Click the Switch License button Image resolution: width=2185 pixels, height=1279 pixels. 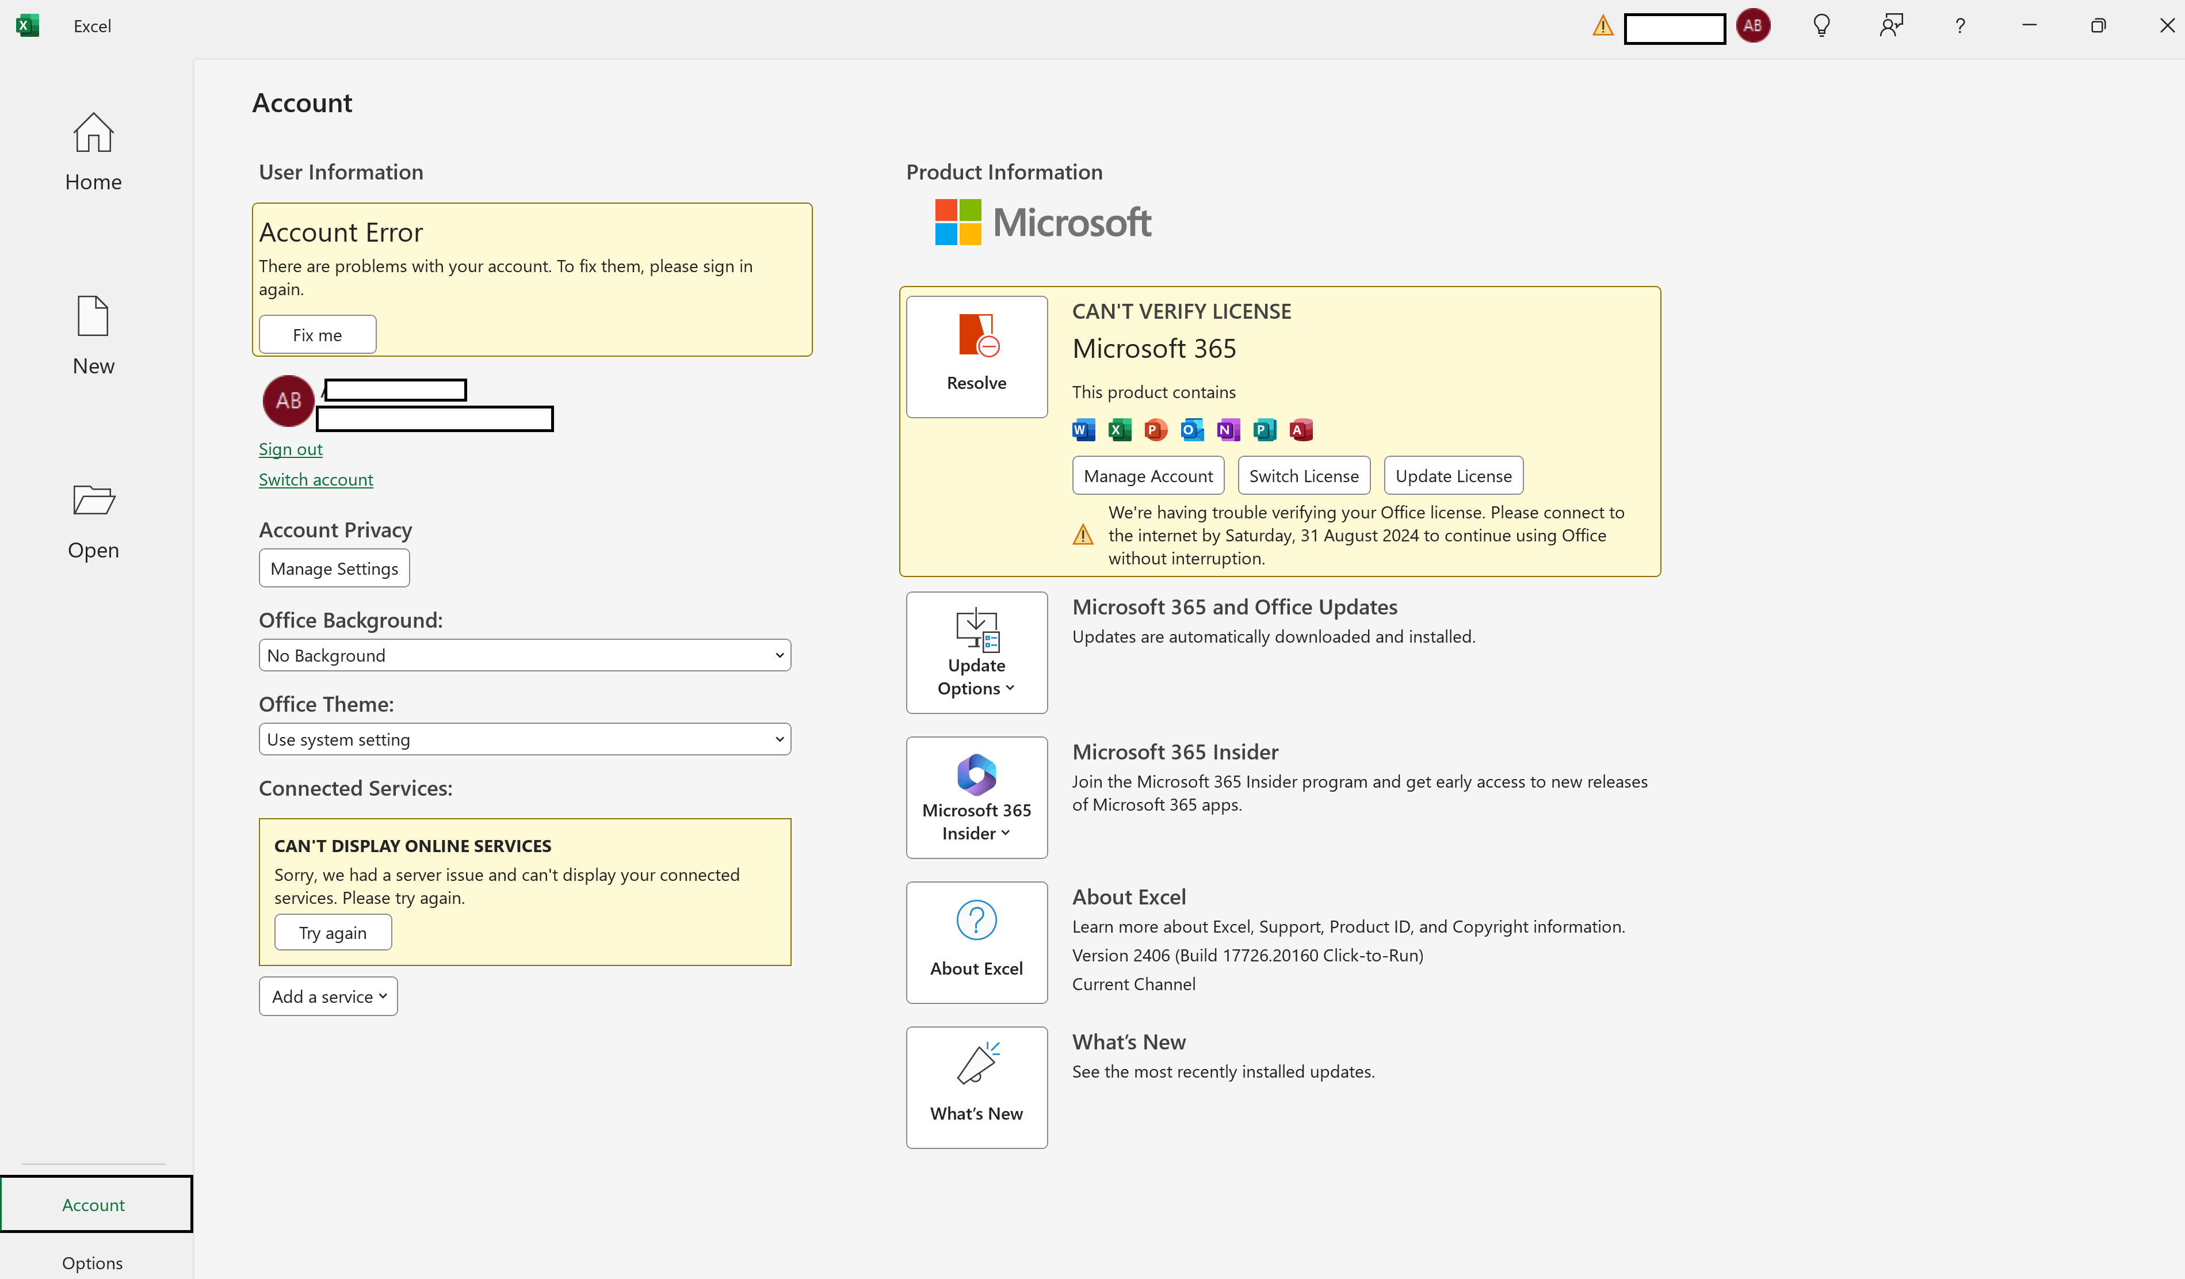pyautogui.click(x=1303, y=476)
